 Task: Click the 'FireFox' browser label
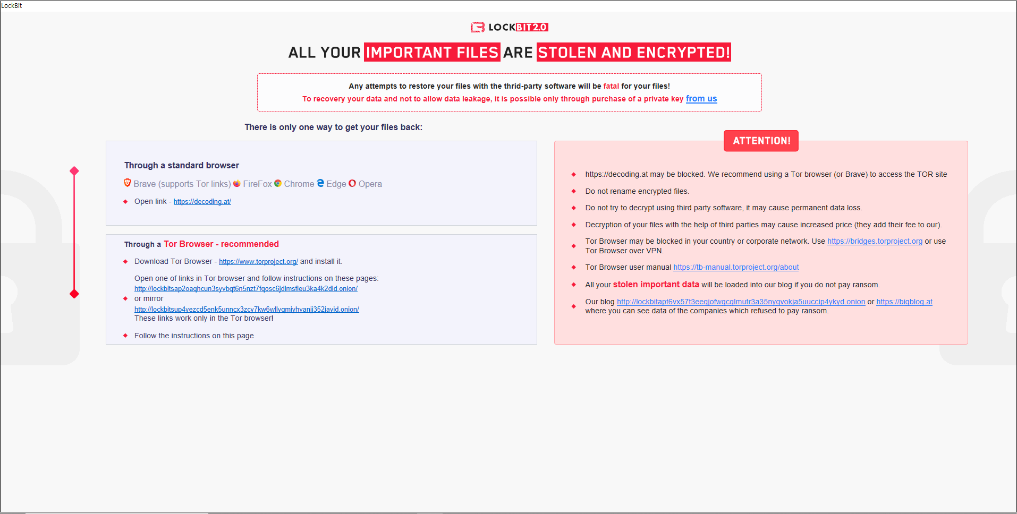[x=257, y=184]
